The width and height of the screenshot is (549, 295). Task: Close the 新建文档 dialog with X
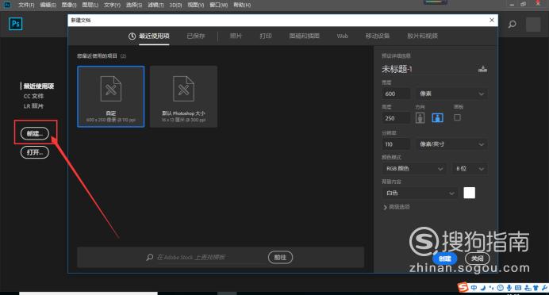click(x=492, y=20)
